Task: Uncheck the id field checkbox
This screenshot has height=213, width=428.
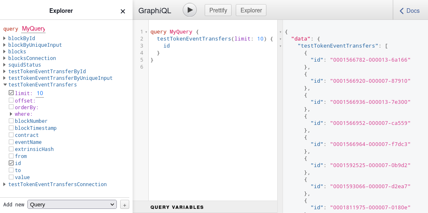Action: click(11, 163)
